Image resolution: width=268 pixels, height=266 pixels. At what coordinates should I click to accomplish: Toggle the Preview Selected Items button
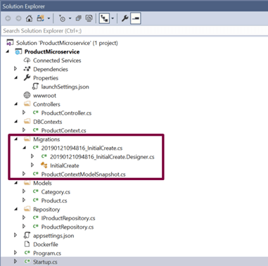tap(136, 18)
